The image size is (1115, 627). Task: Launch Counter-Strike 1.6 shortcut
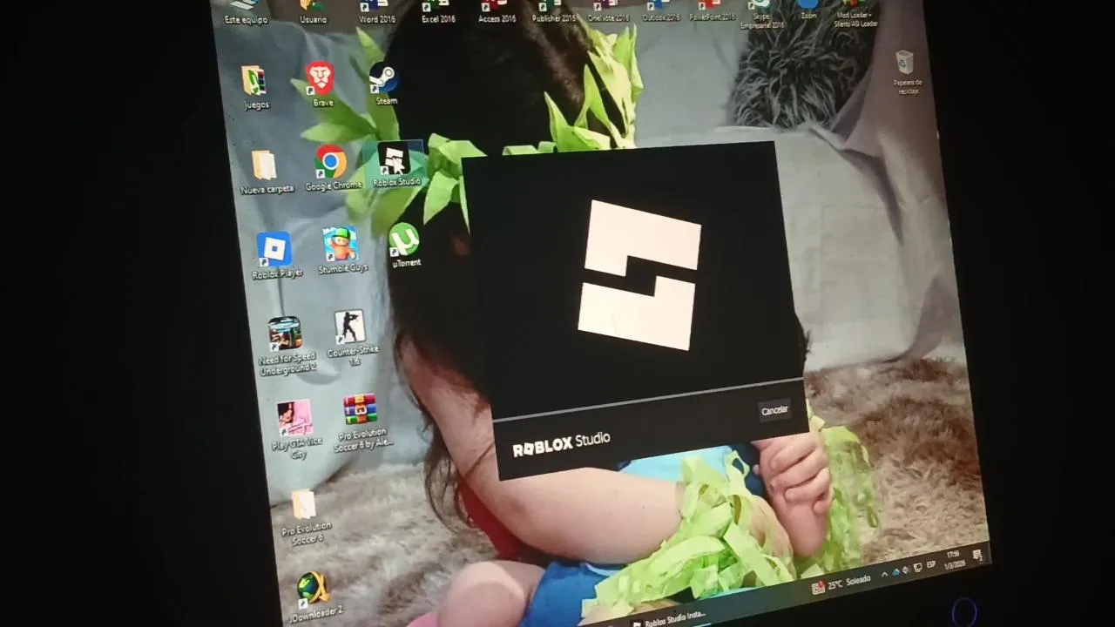(x=353, y=338)
